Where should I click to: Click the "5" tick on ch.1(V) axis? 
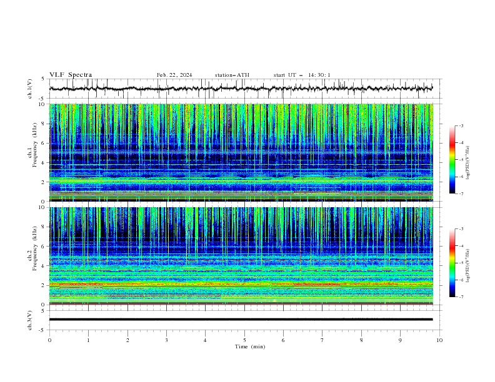tap(43, 79)
